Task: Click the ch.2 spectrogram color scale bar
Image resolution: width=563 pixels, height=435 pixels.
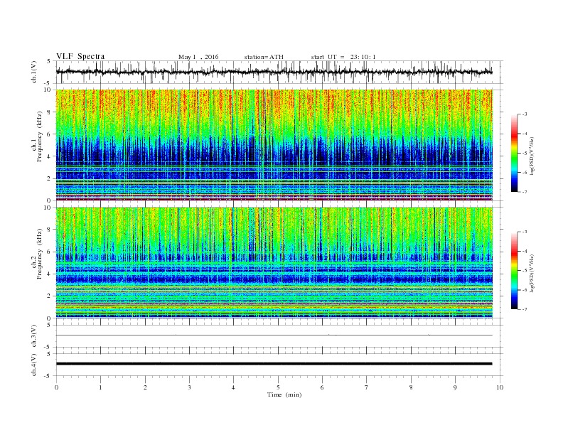Action: pos(514,270)
